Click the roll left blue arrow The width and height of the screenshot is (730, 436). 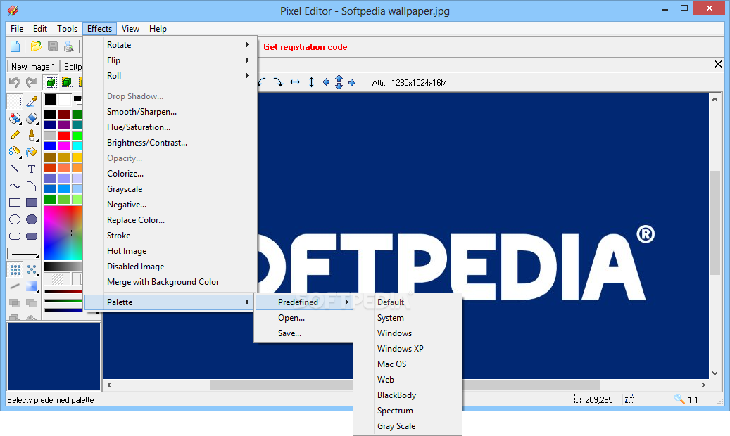point(326,82)
